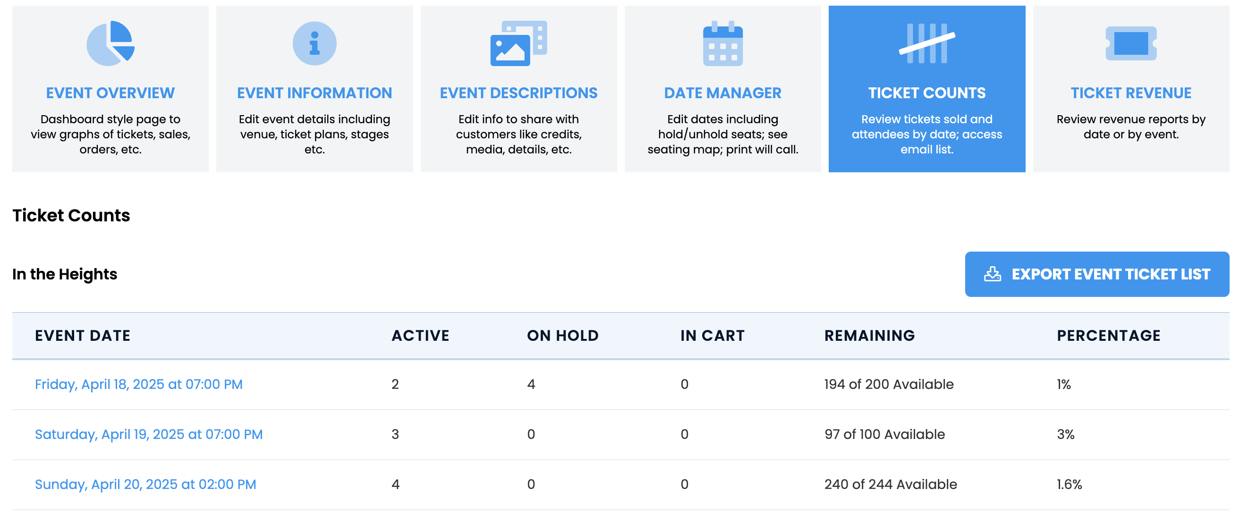The image size is (1240, 523).
Task: Click on-hold count 4 for Friday row
Action: (x=531, y=384)
